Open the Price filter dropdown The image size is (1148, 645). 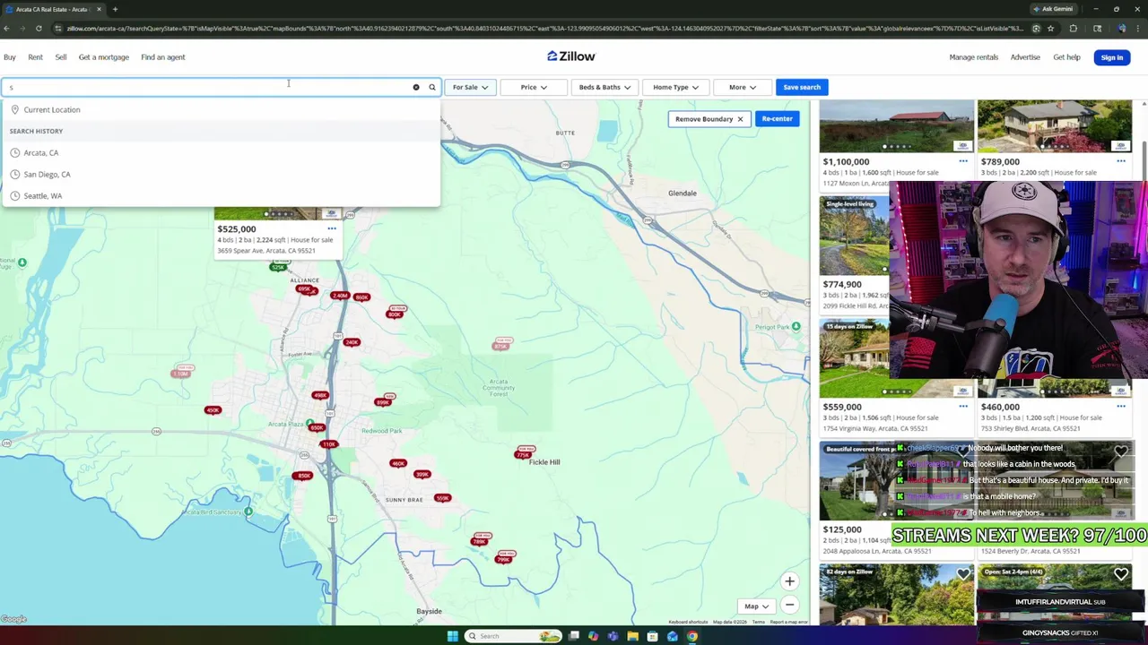click(533, 87)
